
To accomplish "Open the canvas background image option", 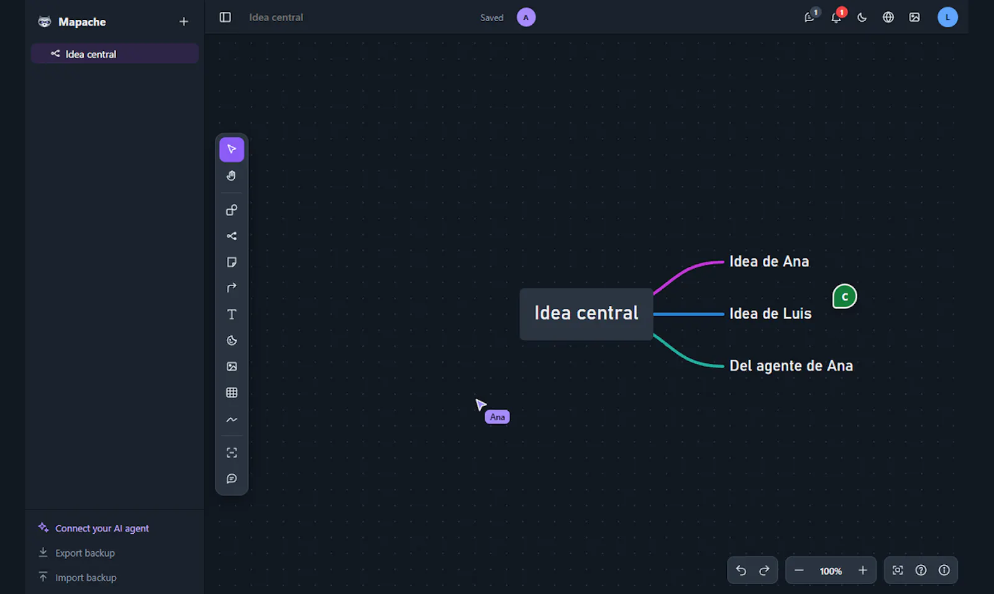I will coord(914,17).
